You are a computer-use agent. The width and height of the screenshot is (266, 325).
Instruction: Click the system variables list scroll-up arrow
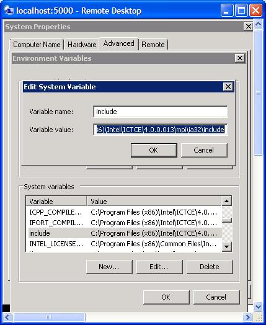click(x=227, y=201)
